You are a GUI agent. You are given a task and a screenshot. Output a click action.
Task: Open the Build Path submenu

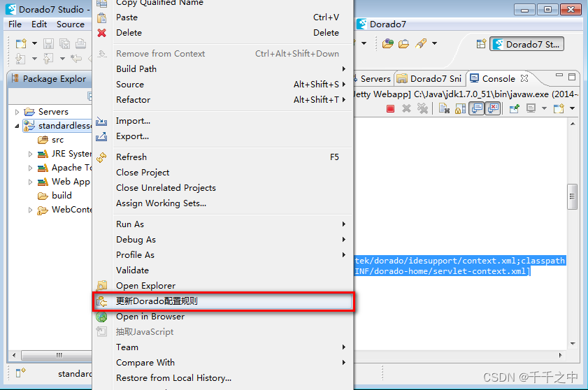pos(223,69)
